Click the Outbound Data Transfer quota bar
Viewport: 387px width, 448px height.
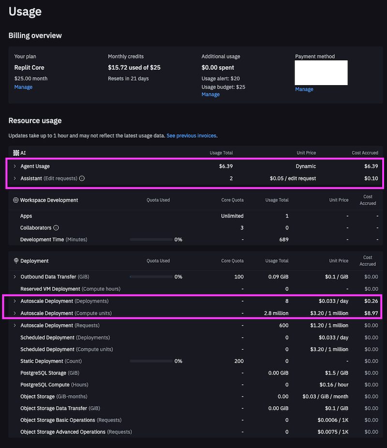[x=151, y=277]
